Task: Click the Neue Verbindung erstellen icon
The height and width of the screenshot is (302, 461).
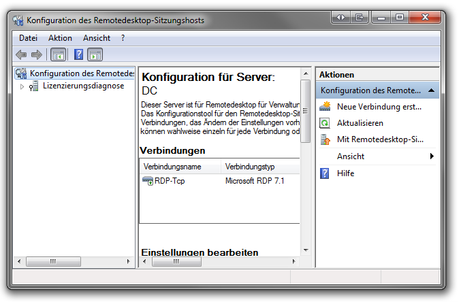Action: (325, 107)
